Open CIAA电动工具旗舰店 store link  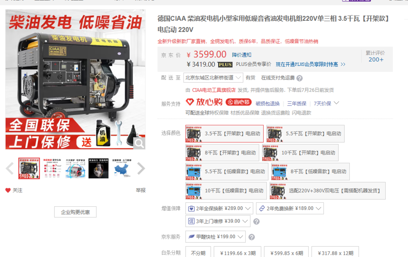[x=214, y=90]
